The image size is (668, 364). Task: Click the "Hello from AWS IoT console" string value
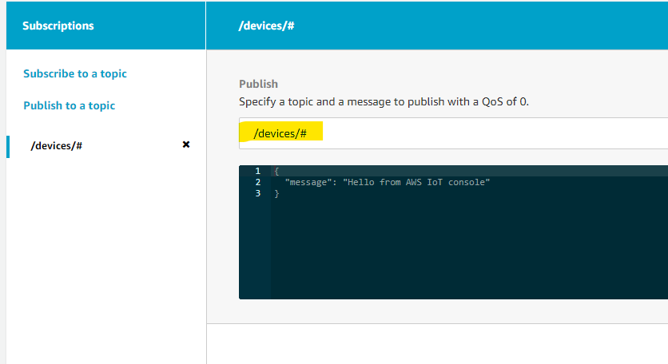click(416, 183)
